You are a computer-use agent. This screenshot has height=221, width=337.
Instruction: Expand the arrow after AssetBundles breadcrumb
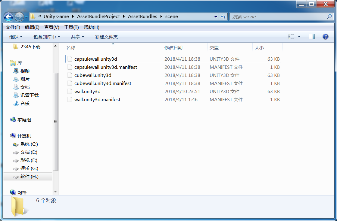[161, 17]
